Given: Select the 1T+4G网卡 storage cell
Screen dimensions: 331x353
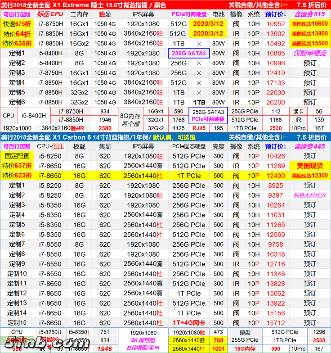Looking at the screenshot, I should click(189, 323).
